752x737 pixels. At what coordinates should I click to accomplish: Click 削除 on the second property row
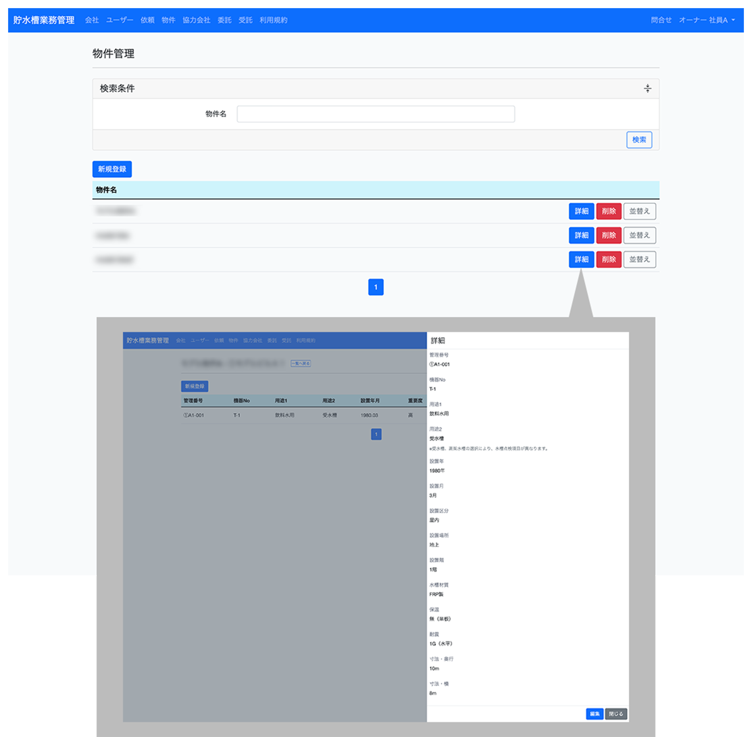pyautogui.click(x=609, y=235)
